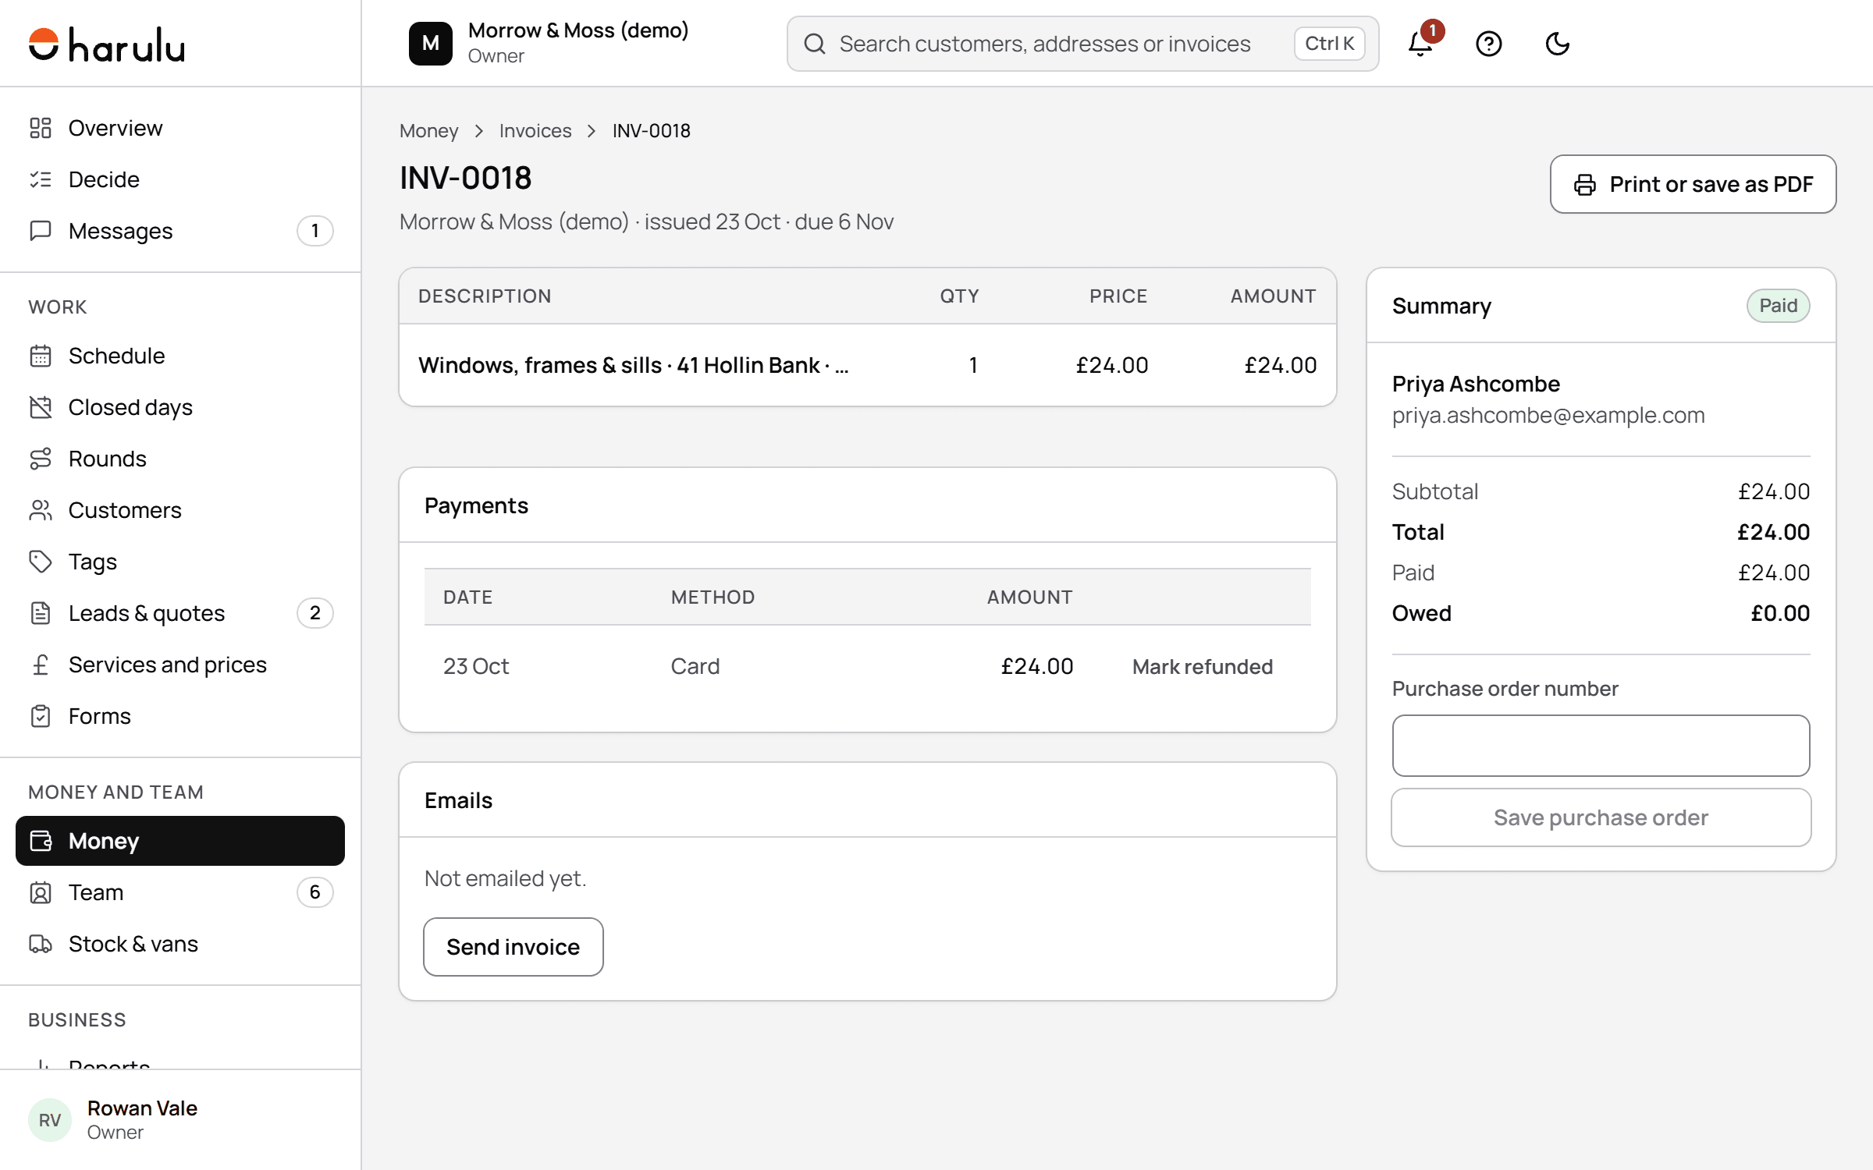Viewport: 1873px width, 1170px height.
Task: Click Print or save as PDF
Action: tap(1693, 184)
